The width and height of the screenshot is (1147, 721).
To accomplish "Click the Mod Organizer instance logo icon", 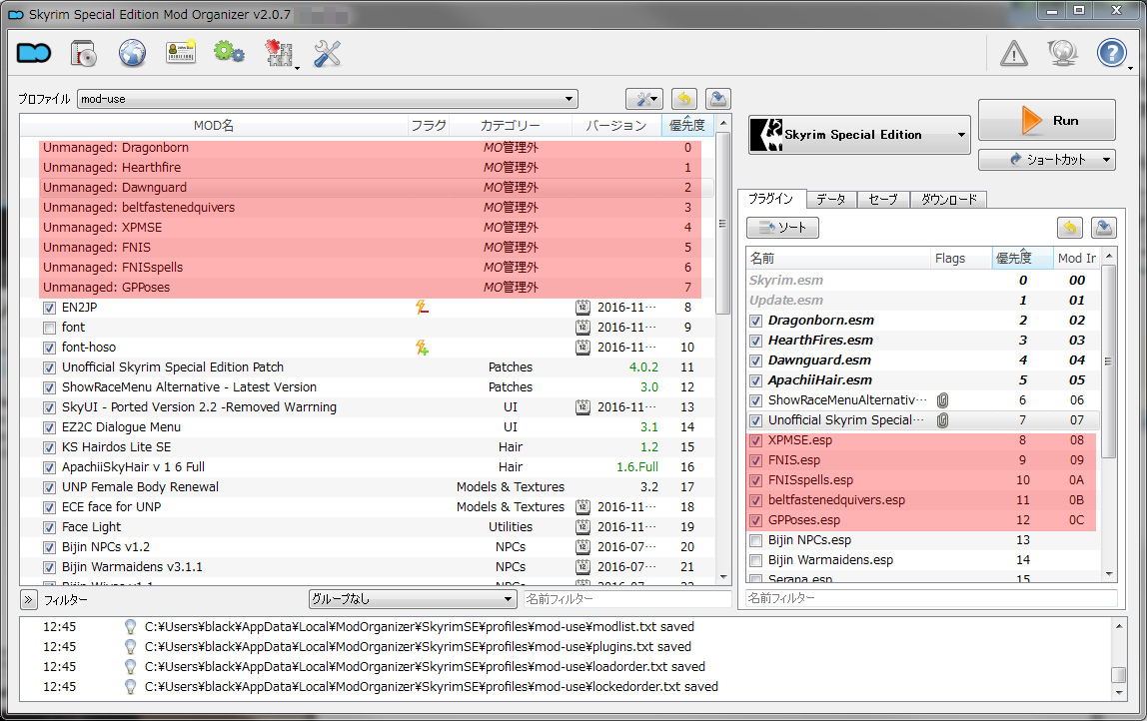I will 34,53.
